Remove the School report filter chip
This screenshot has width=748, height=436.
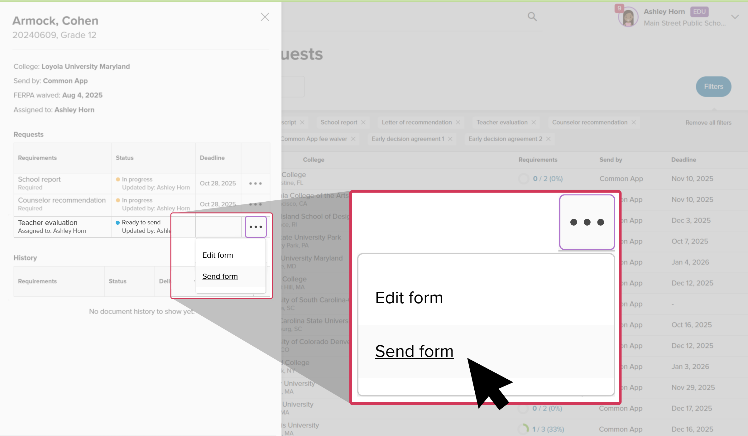[363, 122]
